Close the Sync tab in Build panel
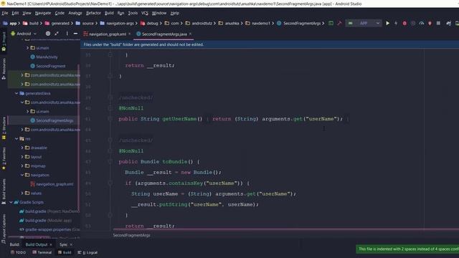The width and height of the screenshot is (459, 258). 71,244
